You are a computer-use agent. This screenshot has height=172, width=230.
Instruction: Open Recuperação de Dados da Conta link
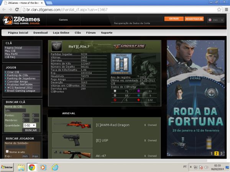click(132, 23)
